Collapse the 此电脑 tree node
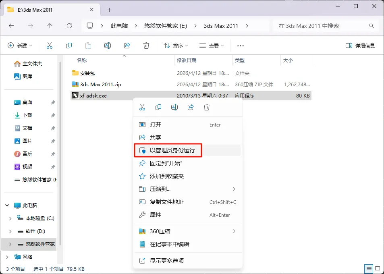 (7, 205)
